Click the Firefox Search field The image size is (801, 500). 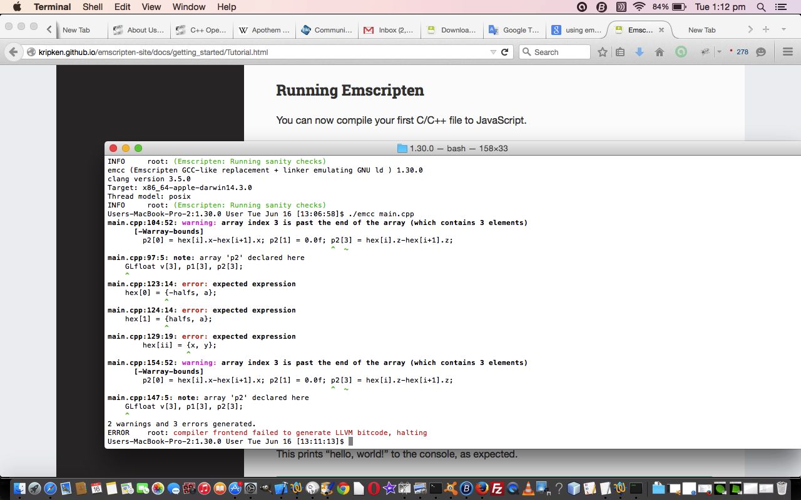pyautogui.click(x=554, y=52)
